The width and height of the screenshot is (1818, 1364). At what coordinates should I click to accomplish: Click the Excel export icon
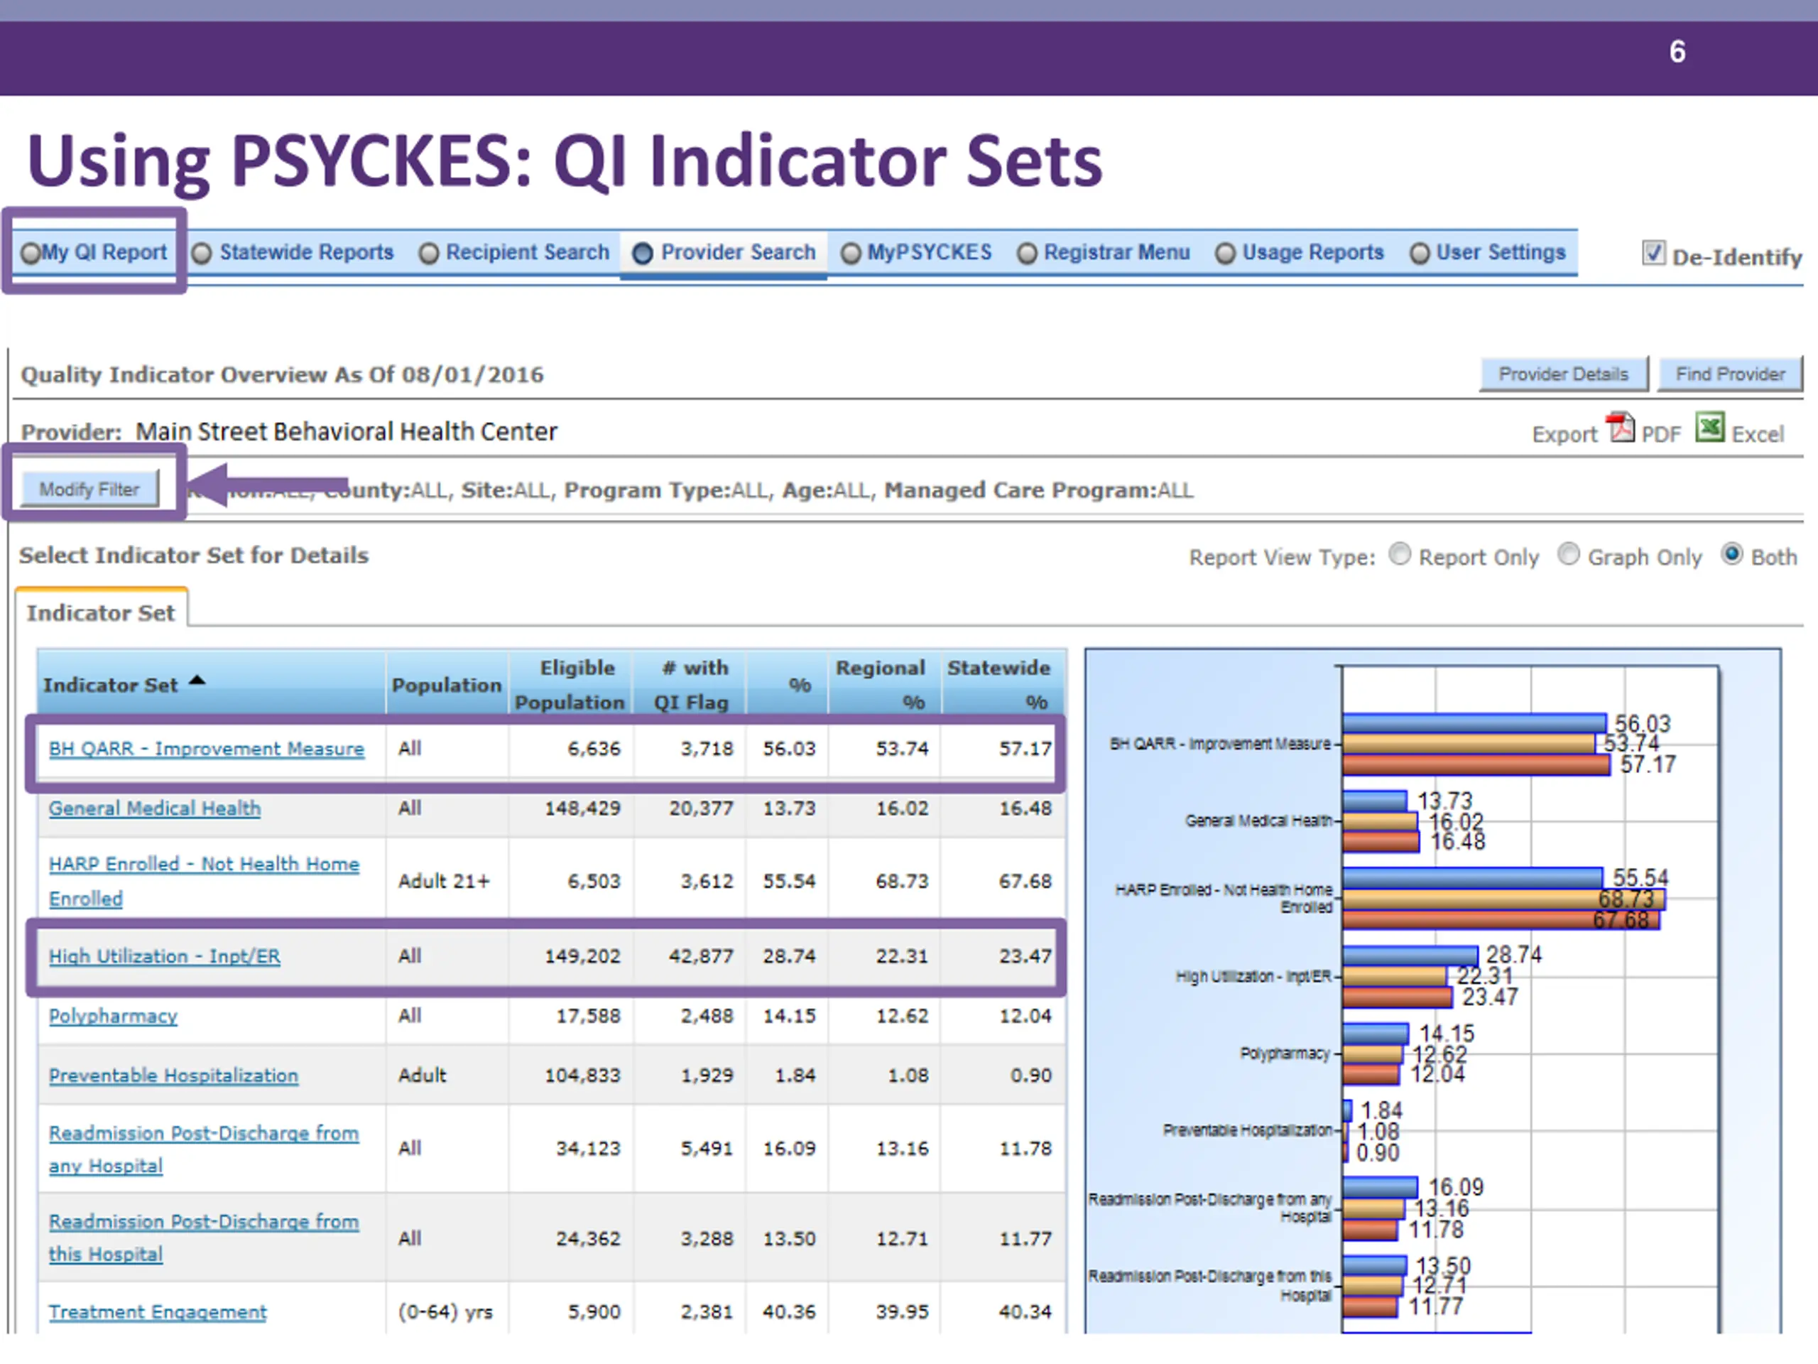coord(1710,428)
